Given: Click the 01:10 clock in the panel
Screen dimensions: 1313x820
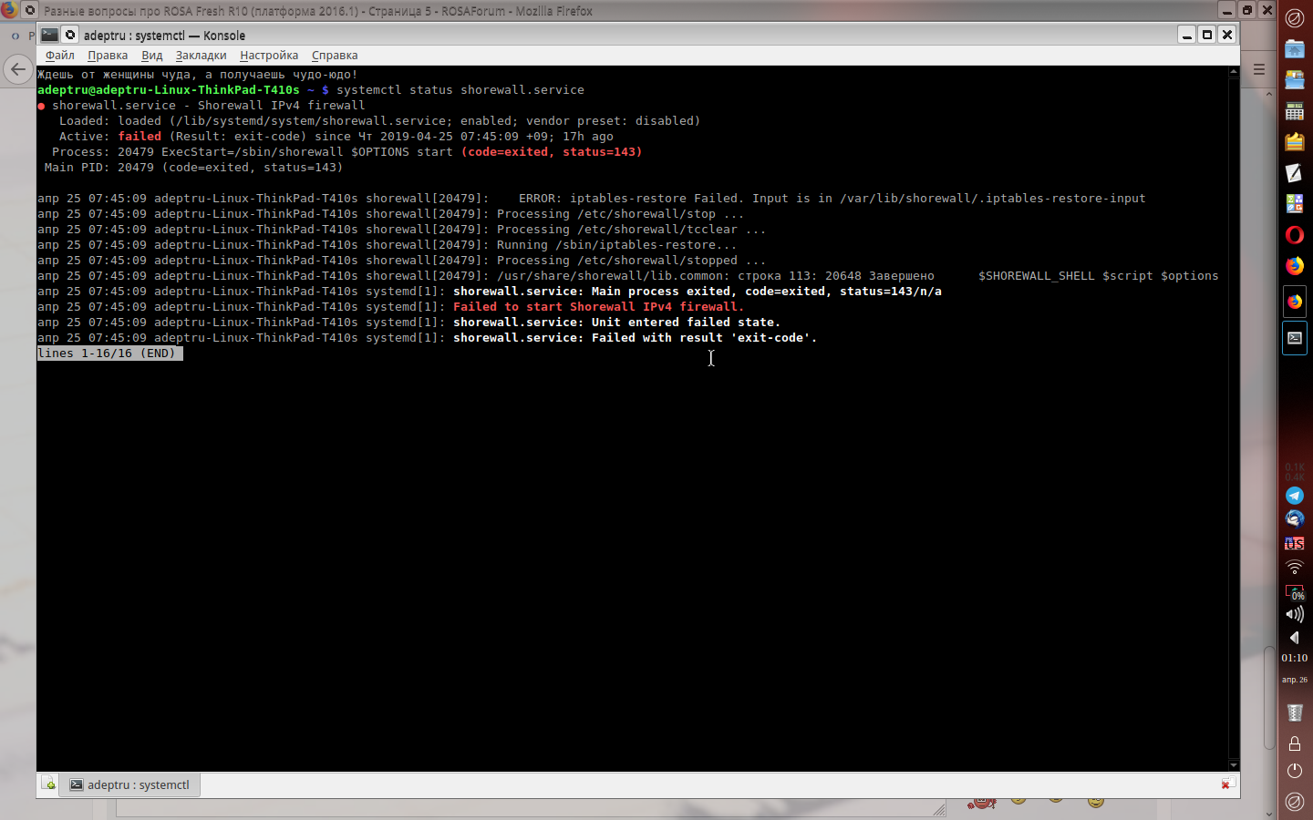Looking at the screenshot, I should (1295, 658).
